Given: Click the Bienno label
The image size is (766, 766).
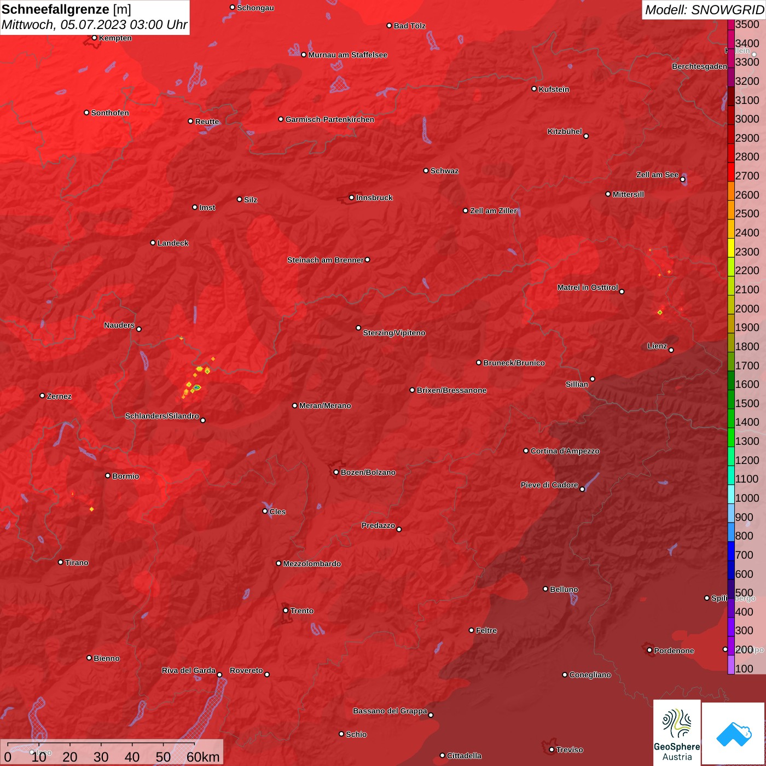Looking at the screenshot, I should 107,658.
